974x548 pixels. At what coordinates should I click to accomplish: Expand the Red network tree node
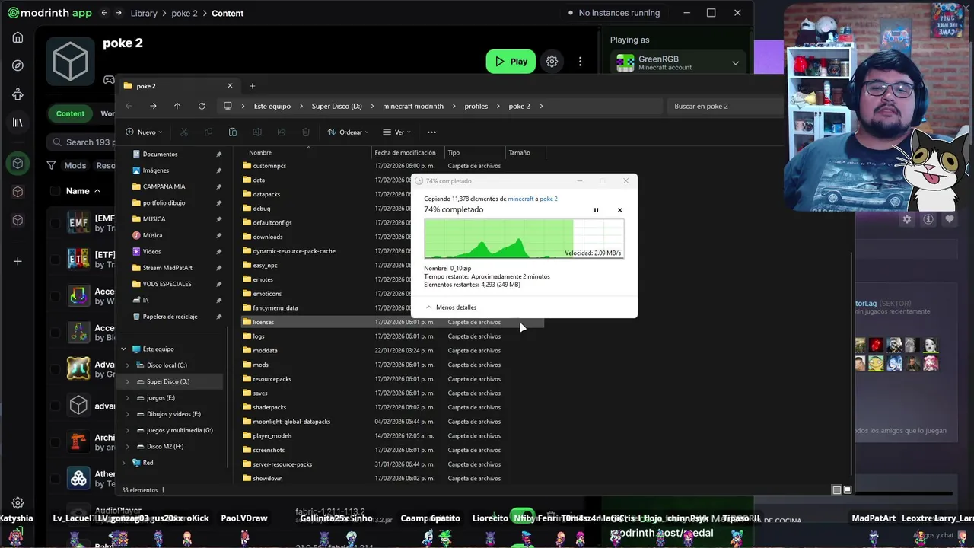point(123,463)
